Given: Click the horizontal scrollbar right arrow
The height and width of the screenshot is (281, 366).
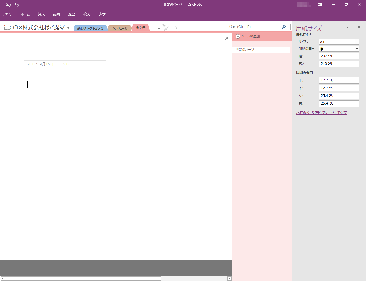Looking at the screenshot, I should 229,278.
